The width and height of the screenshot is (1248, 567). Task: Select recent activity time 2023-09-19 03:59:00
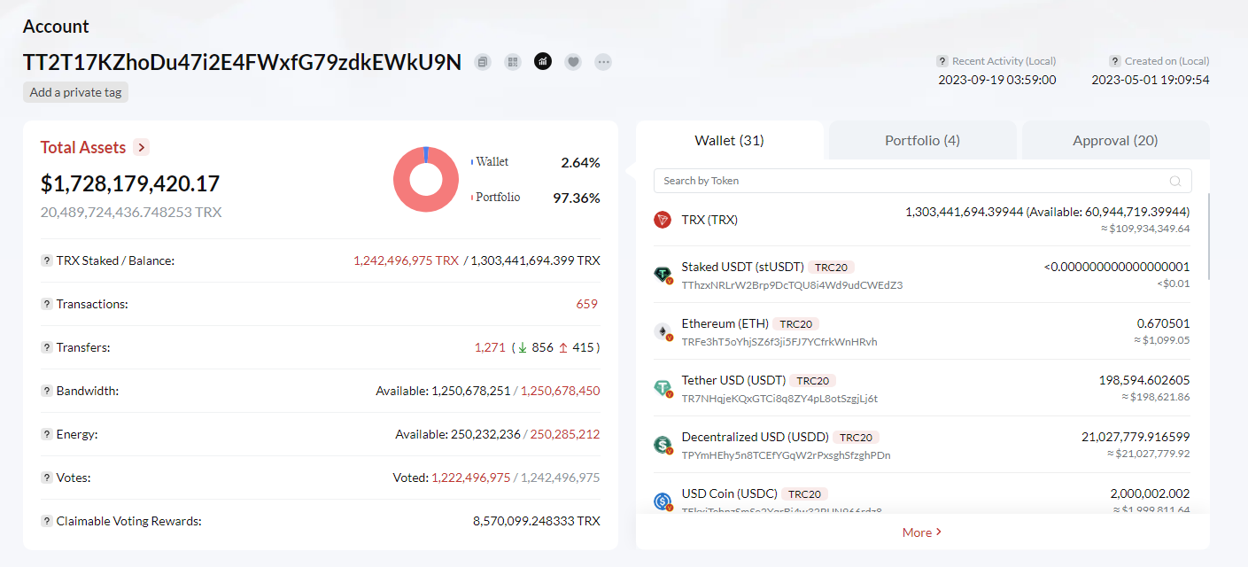click(x=997, y=80)
